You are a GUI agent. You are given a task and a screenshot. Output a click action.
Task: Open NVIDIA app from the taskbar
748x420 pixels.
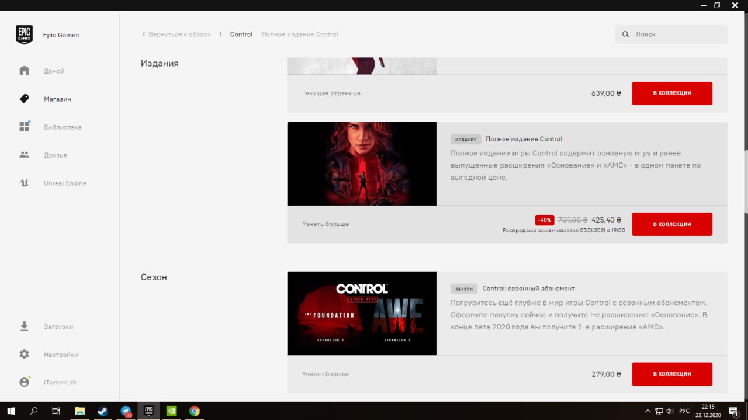coord(171,411)
